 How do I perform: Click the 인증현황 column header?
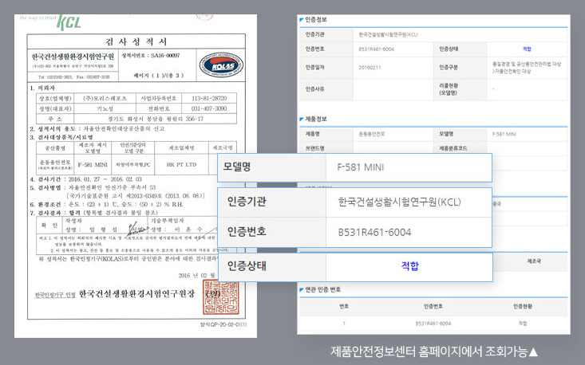click(x=522, y=307)
